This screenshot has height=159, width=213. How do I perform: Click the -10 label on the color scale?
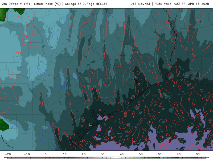point(27,154)
